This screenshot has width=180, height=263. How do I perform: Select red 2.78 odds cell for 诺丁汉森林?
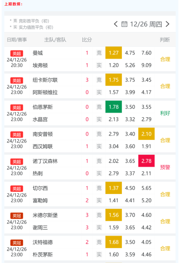pyautogui.click(x=146, y=161)
